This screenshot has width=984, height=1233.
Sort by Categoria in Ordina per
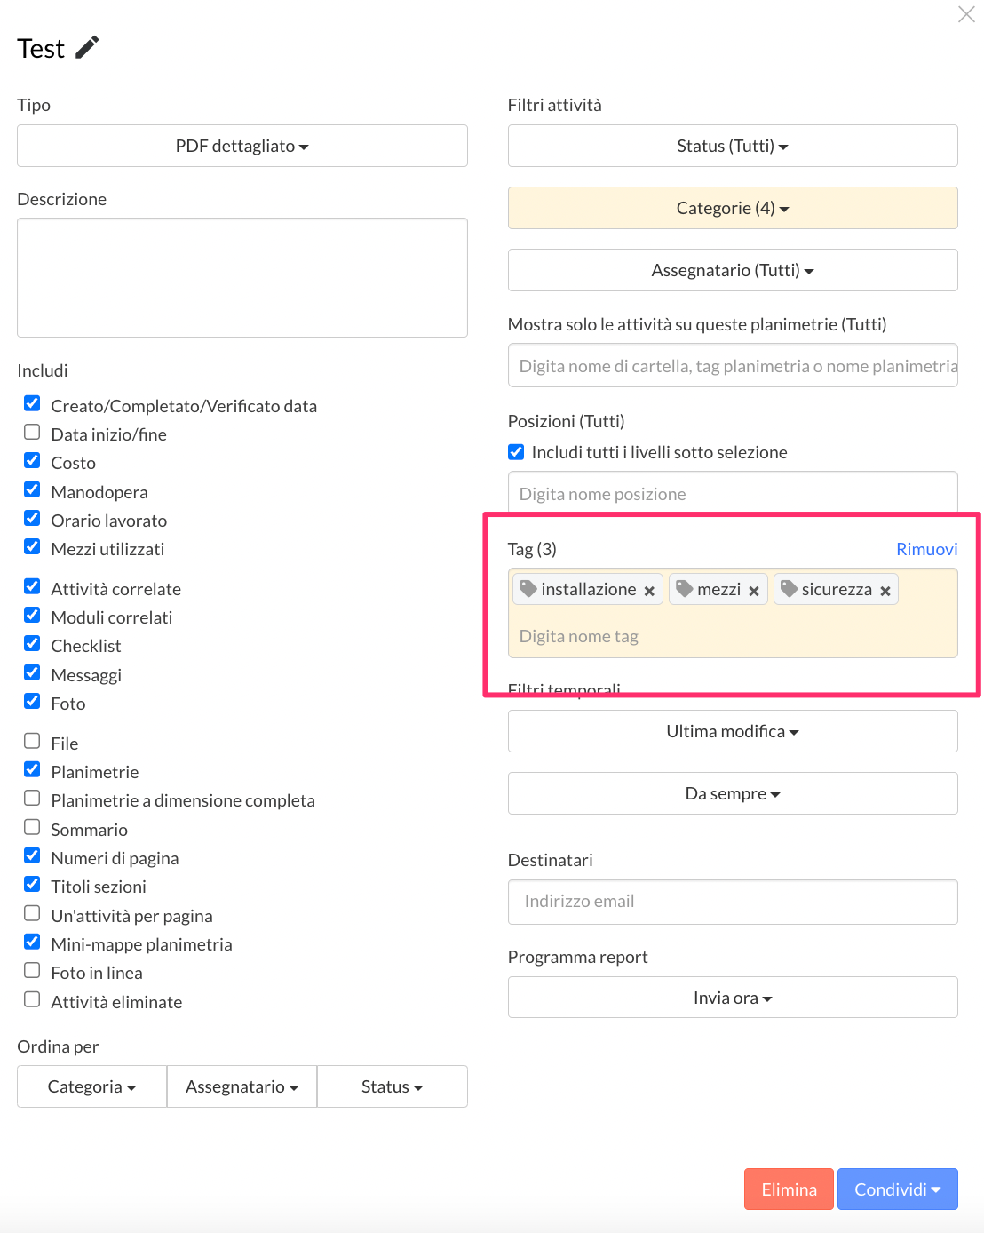(x=91, y=1086)
